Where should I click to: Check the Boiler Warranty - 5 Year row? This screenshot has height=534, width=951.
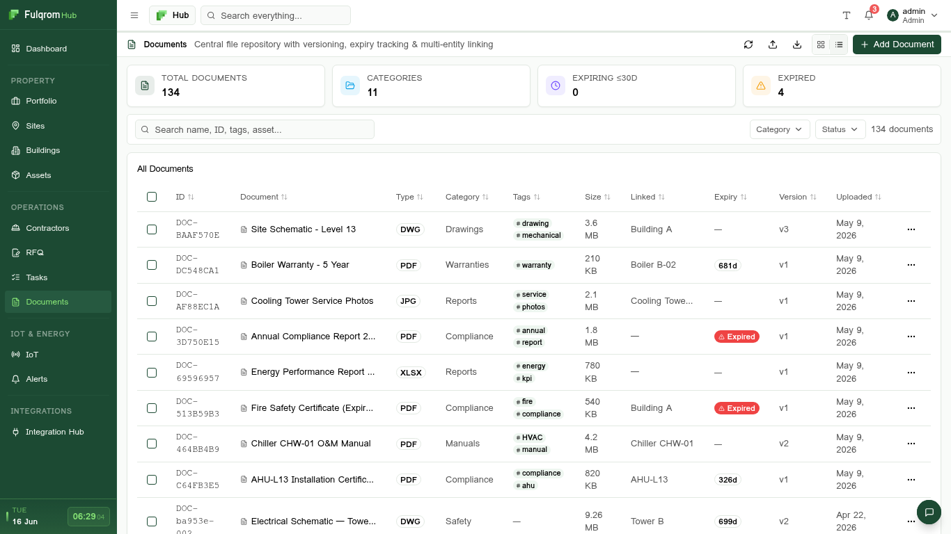152,265
